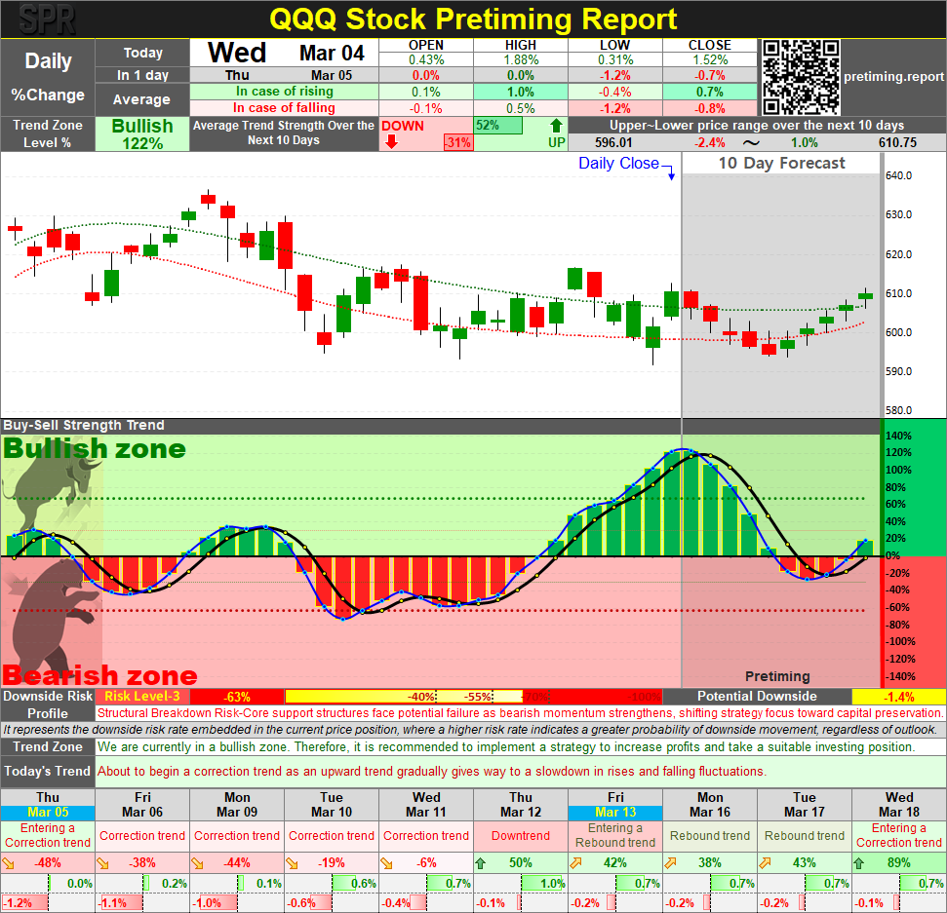
Task: Click the Downtrend label under Mar 12
Action: pos(521,836)
